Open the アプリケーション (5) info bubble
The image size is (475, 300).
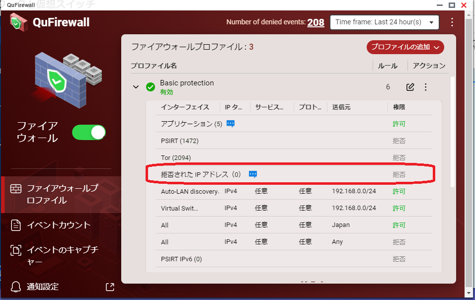pyautogui.click(x=231, y=124)
